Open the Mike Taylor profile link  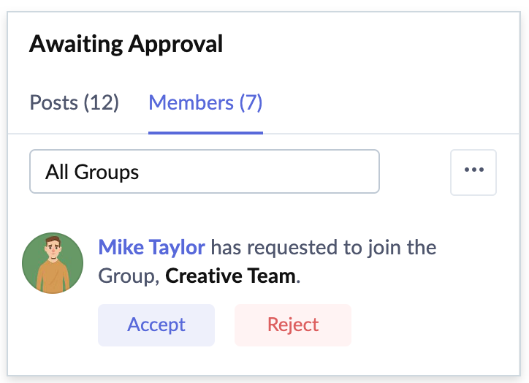click(151, 247)
